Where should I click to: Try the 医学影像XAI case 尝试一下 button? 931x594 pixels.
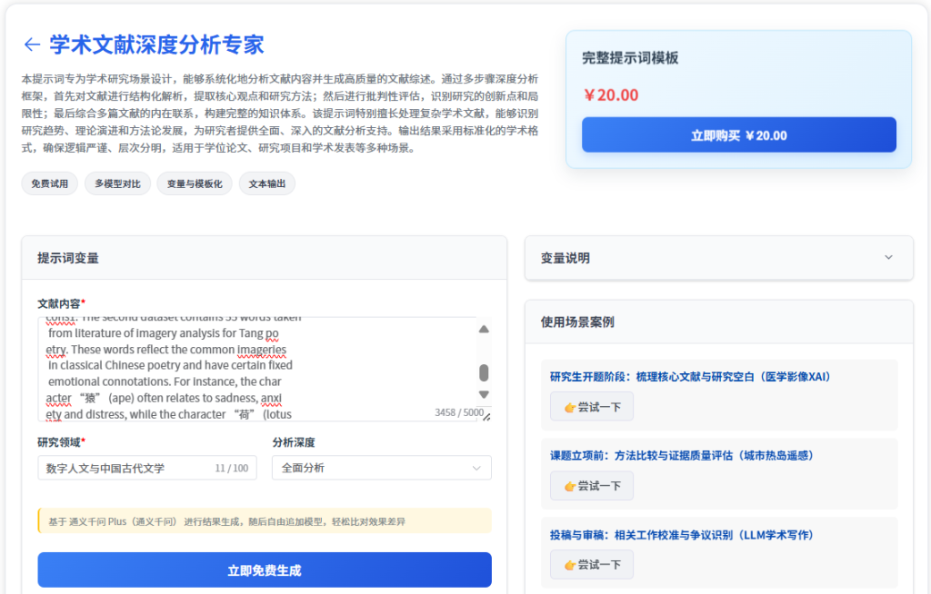592,407
